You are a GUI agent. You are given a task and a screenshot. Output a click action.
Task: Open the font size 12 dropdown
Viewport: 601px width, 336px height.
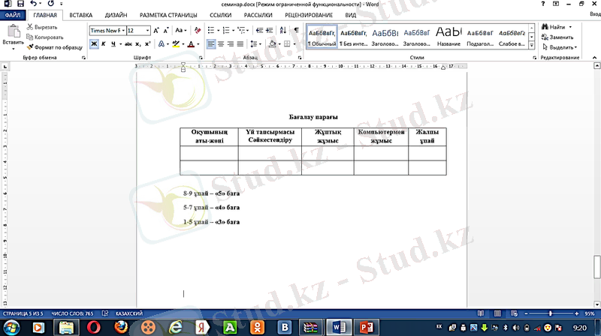click(137, 31)
